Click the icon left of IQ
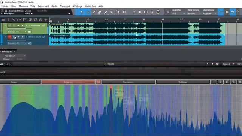 [158, 12]
